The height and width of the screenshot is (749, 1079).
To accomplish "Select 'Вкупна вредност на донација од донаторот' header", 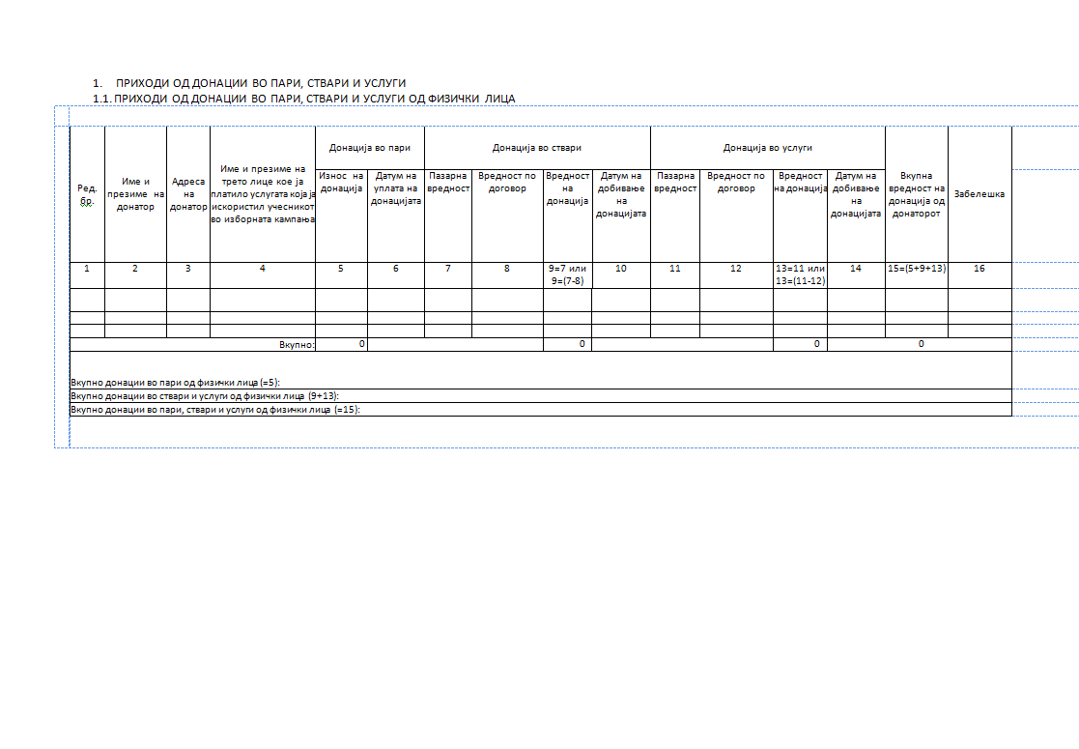I will [917, 194].
